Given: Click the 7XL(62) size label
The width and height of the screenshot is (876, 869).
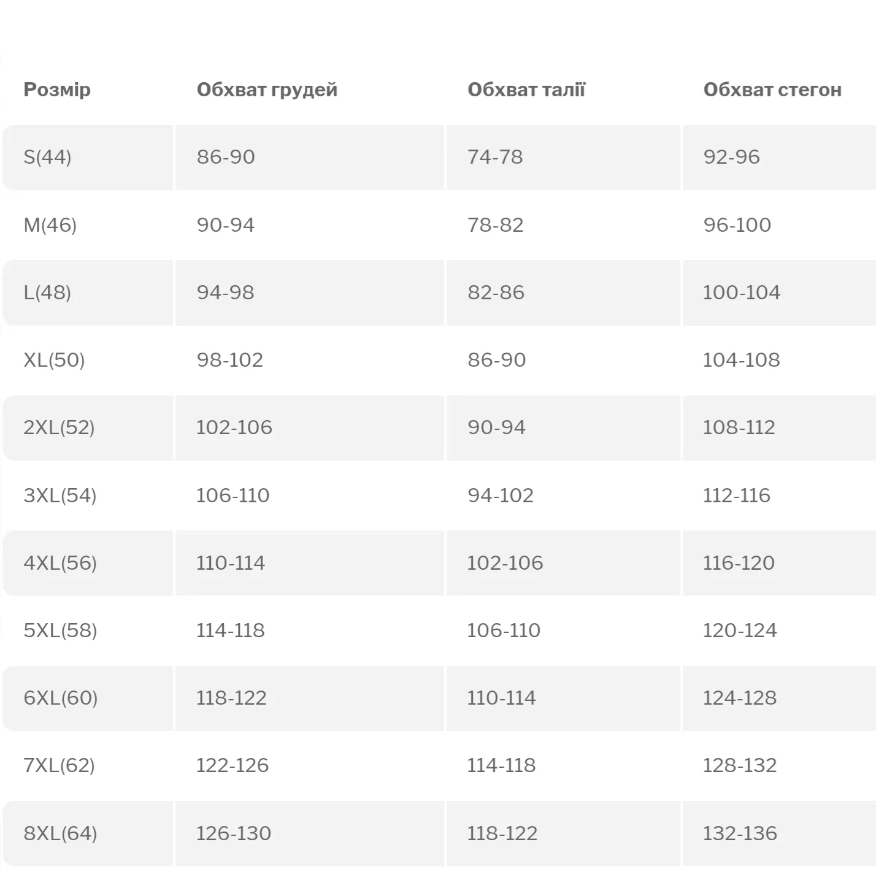Looking at the screenshot, I should tap(59, 765).
